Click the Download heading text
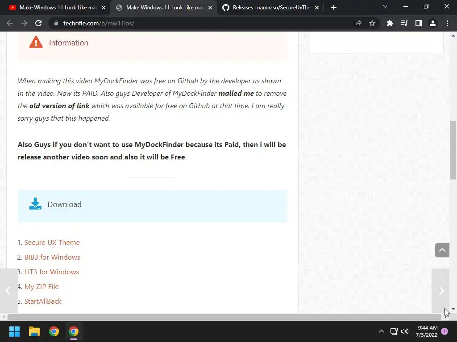 pos(64,204)
